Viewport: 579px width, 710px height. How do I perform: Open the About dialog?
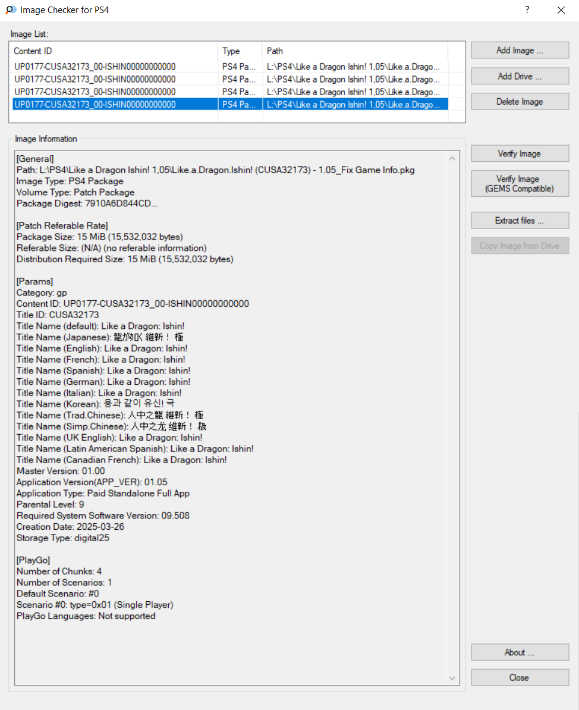point(520,652)
